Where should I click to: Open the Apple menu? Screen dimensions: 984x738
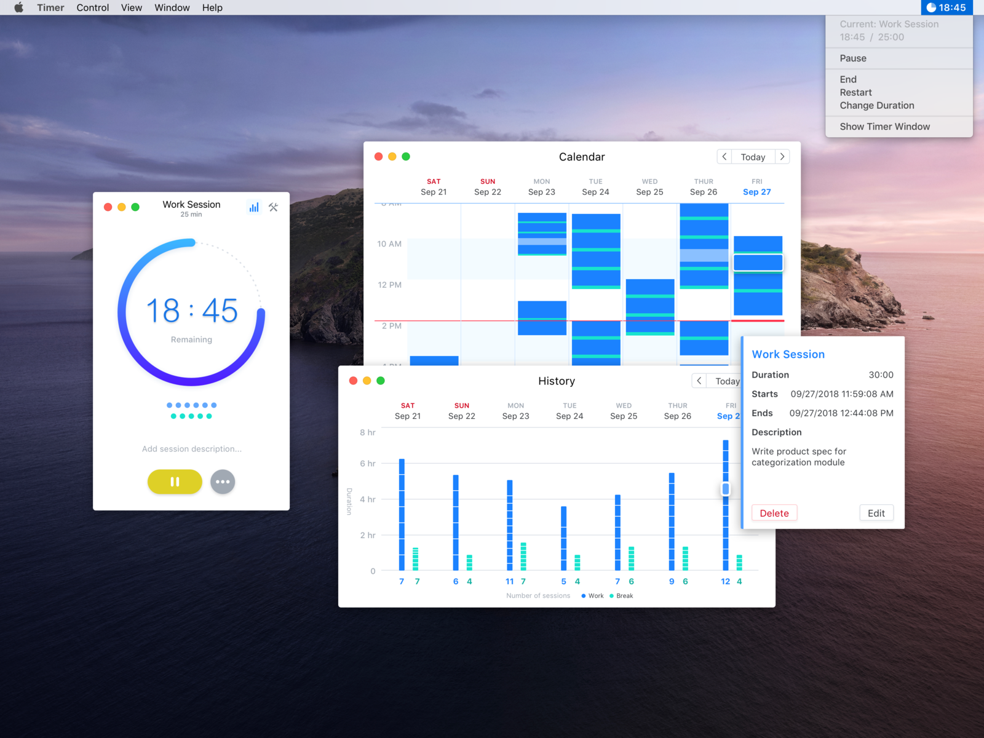tap(17, 7)
